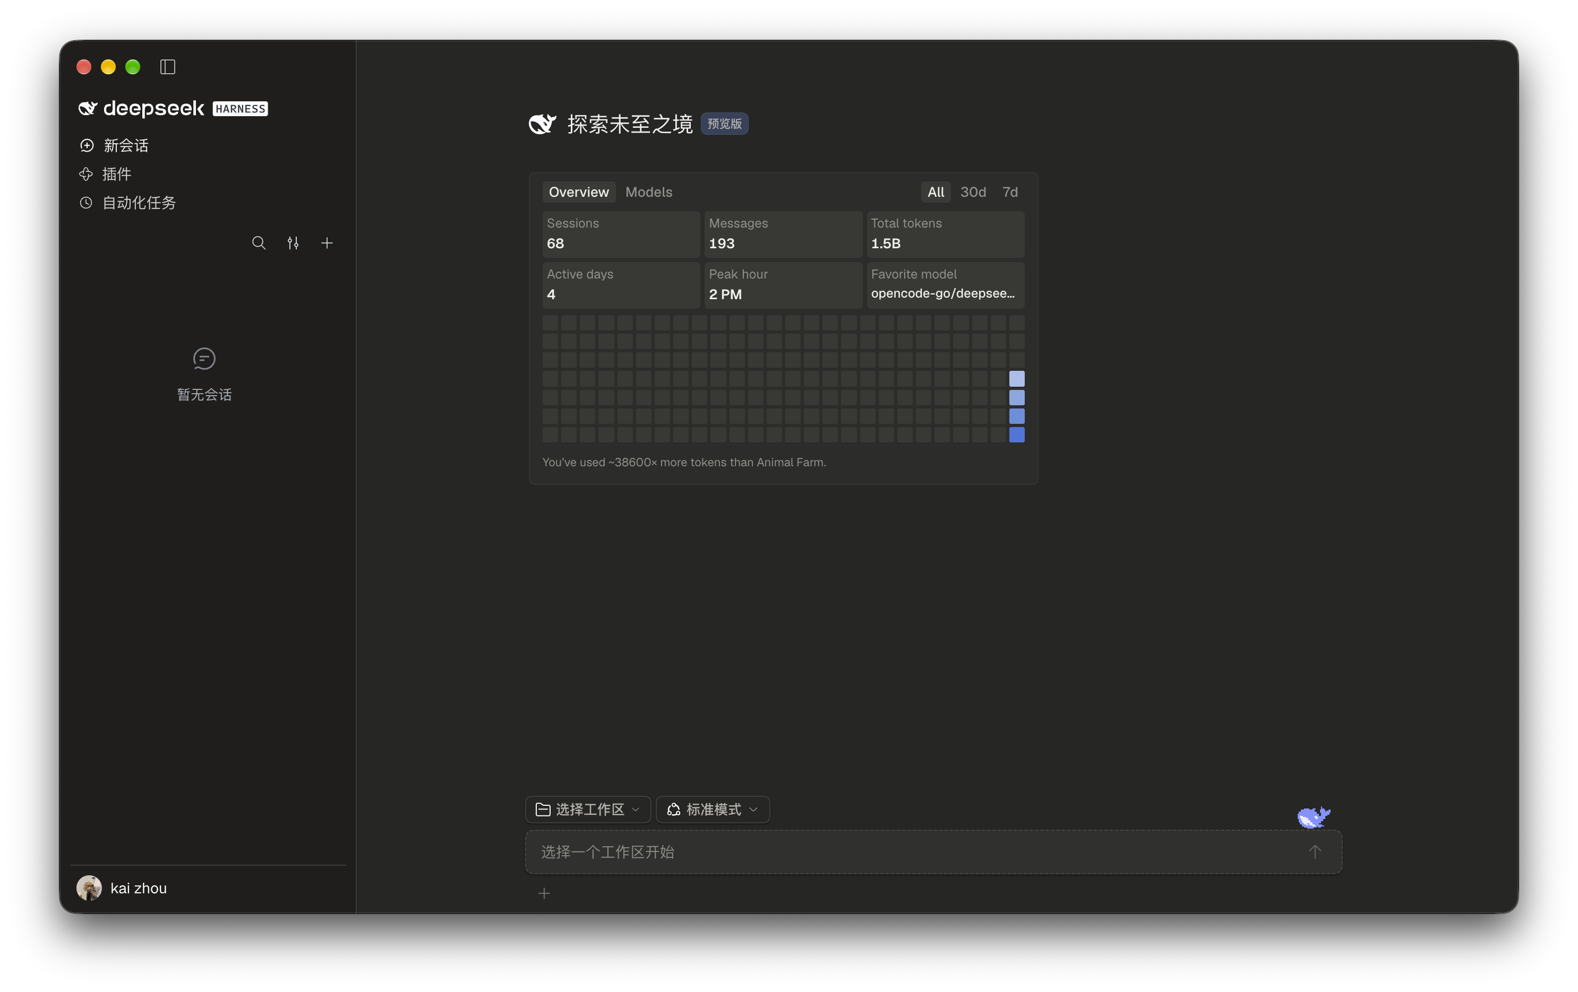The image size is (1578, 992).
Task: Click the Sessions 68 stat card
Action: (621, 234)
